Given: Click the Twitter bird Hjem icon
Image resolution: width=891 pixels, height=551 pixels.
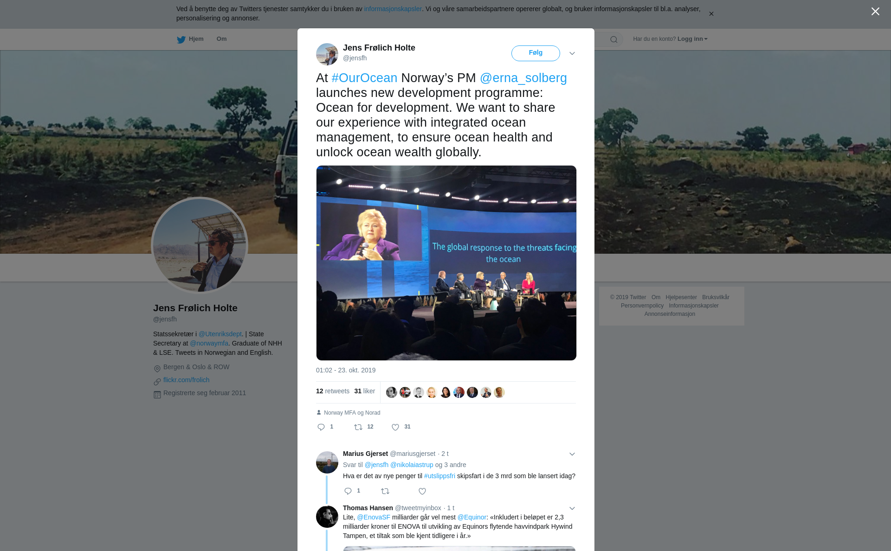Looking at the screenshot, I should pyautogui.click(x=181, y=39).
